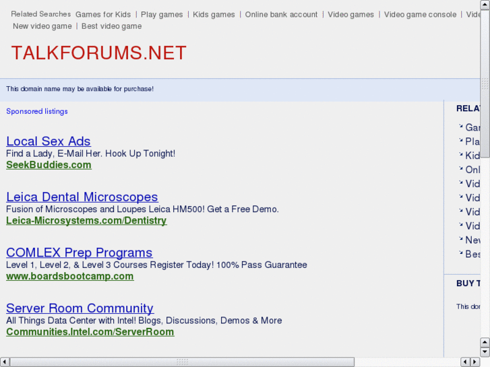Screen dimensions: 490x367
Task: Click the Sponsored listings label
Action: click(x=37, y=112)
